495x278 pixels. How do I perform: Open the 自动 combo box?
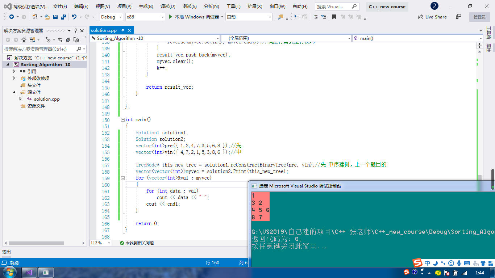coord(249,17)
